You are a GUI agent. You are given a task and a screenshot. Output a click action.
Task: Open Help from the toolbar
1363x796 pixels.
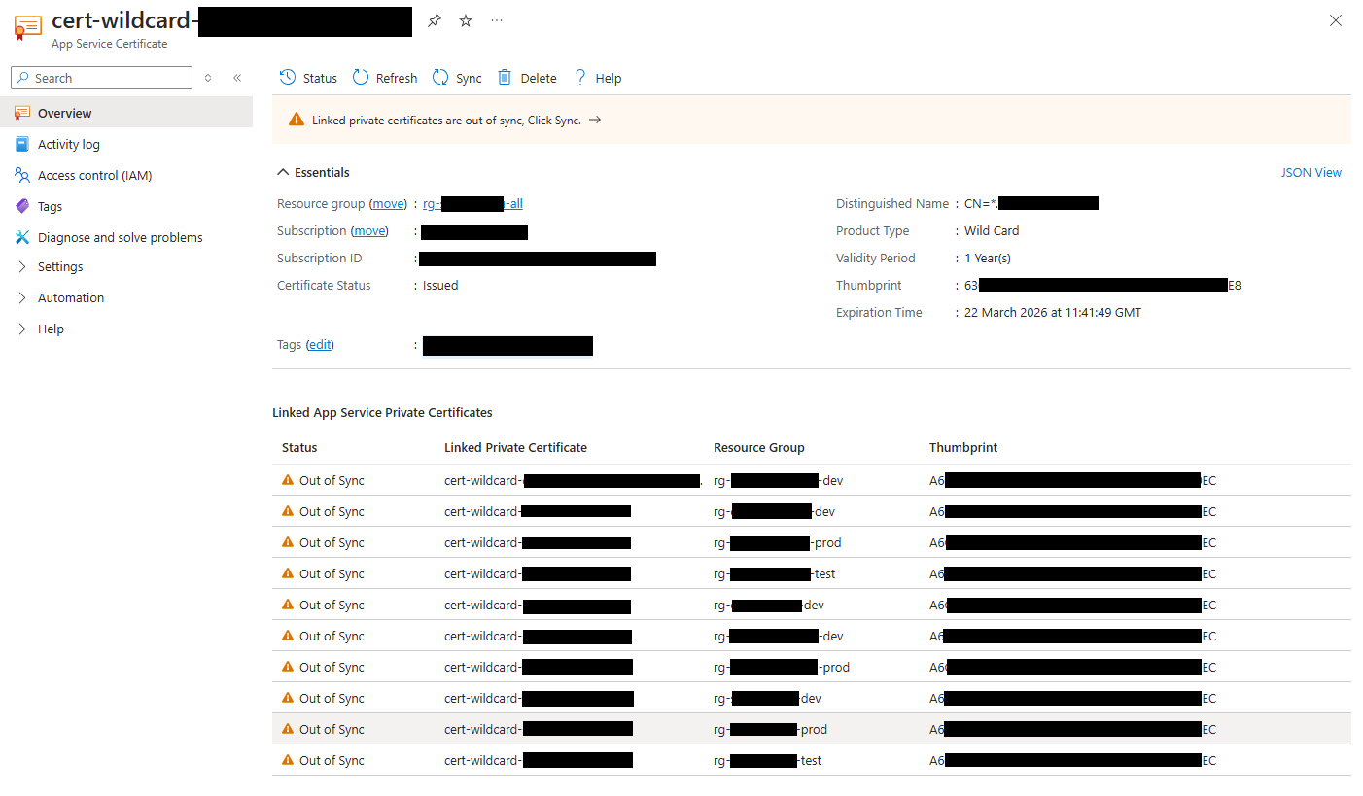pos(598,78)
